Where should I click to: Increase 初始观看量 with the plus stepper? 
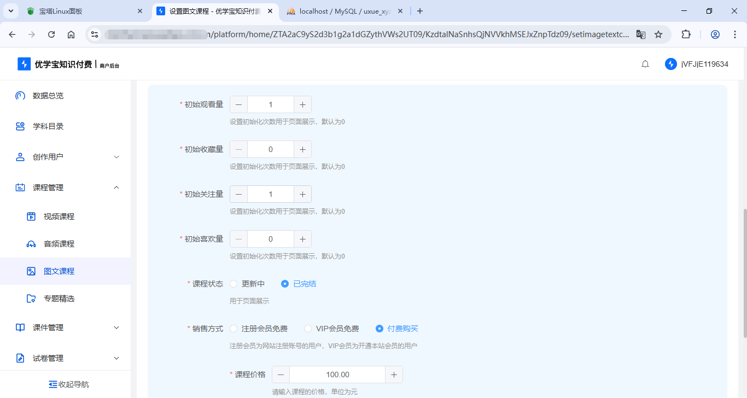(x=302, y=104)
